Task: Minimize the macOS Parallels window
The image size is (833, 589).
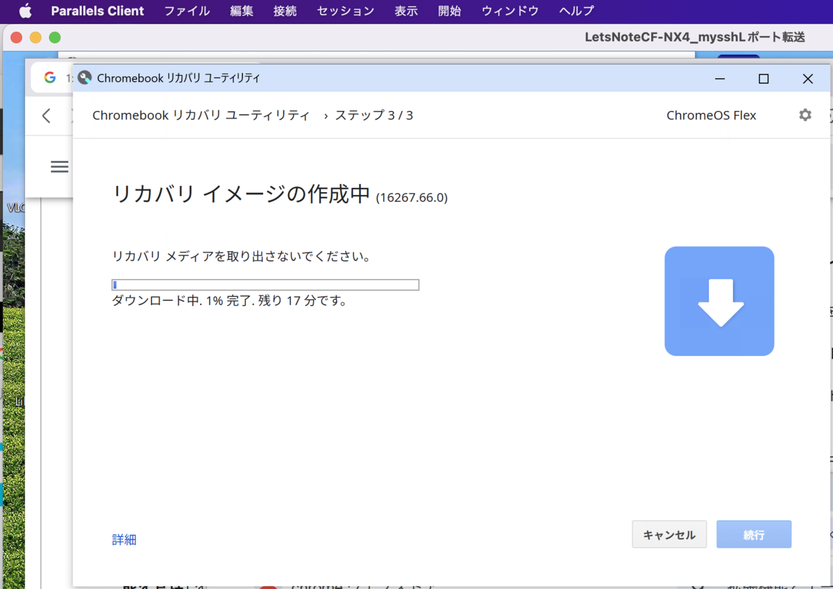Action: click(x=35, y=37)
